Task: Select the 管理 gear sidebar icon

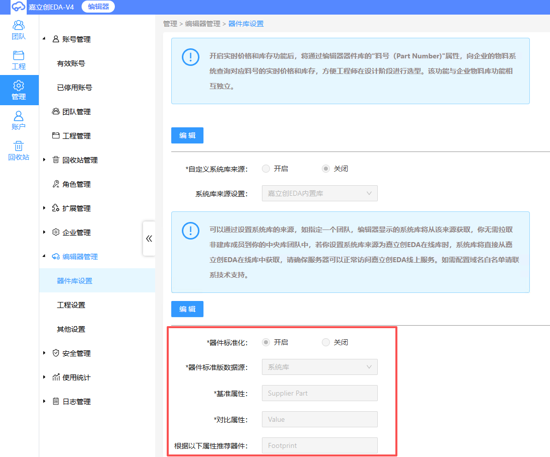Action: pyautogui.click(x=19, y=90)
